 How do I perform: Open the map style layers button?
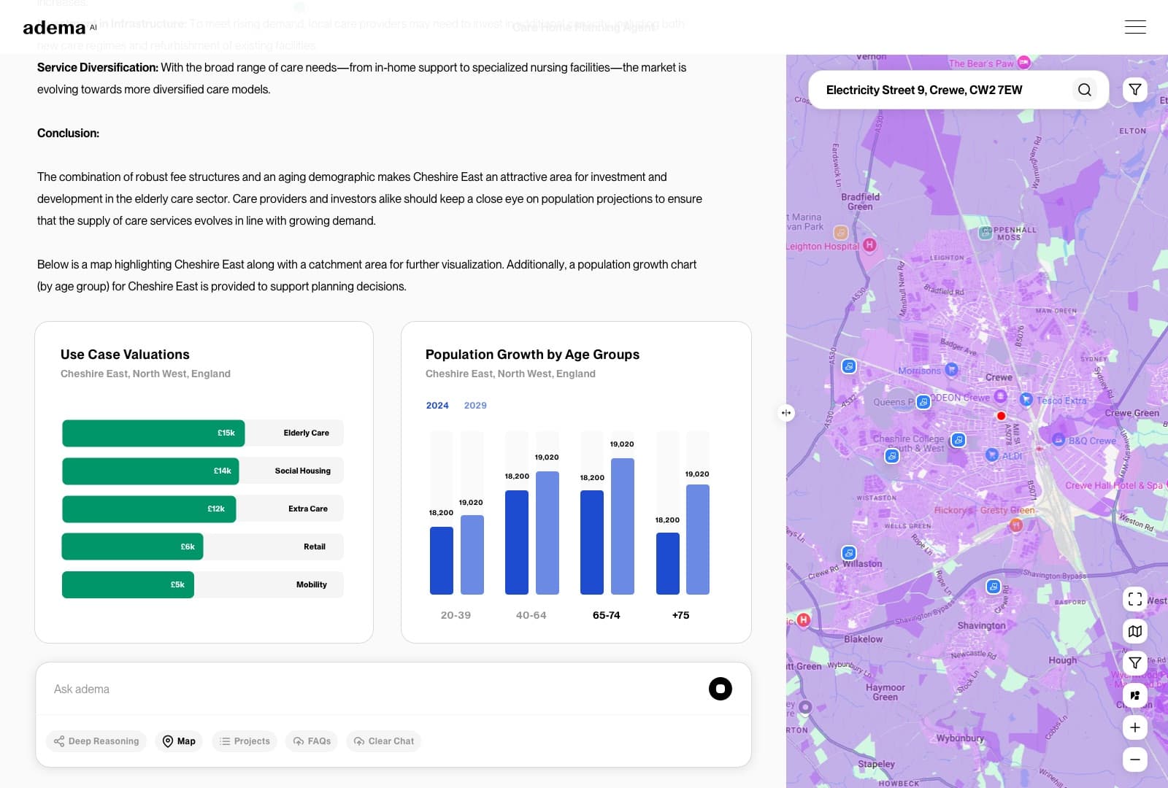[x=1135, y=631]
